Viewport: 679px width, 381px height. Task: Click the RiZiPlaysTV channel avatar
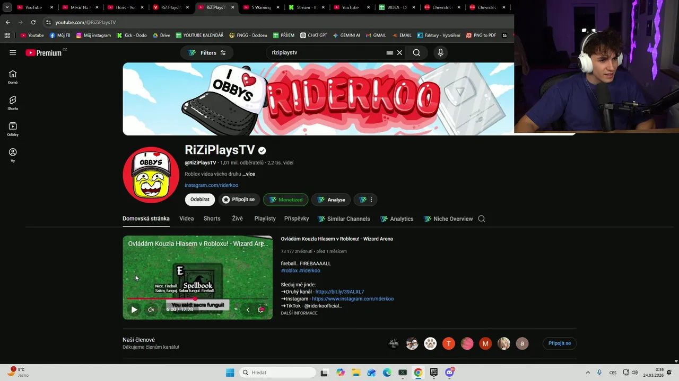[x=151, y=175]
